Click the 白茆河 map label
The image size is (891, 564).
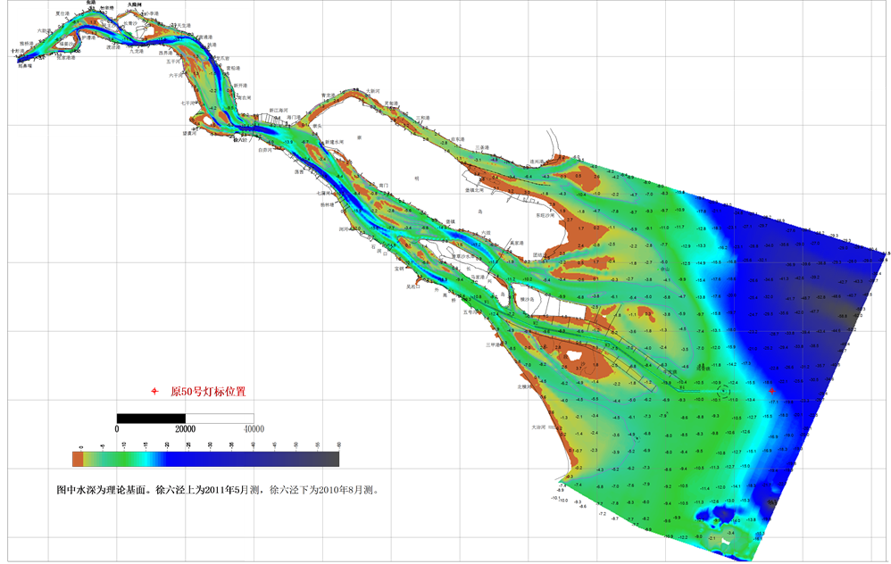pyautogui.click(x=266, y=150)
